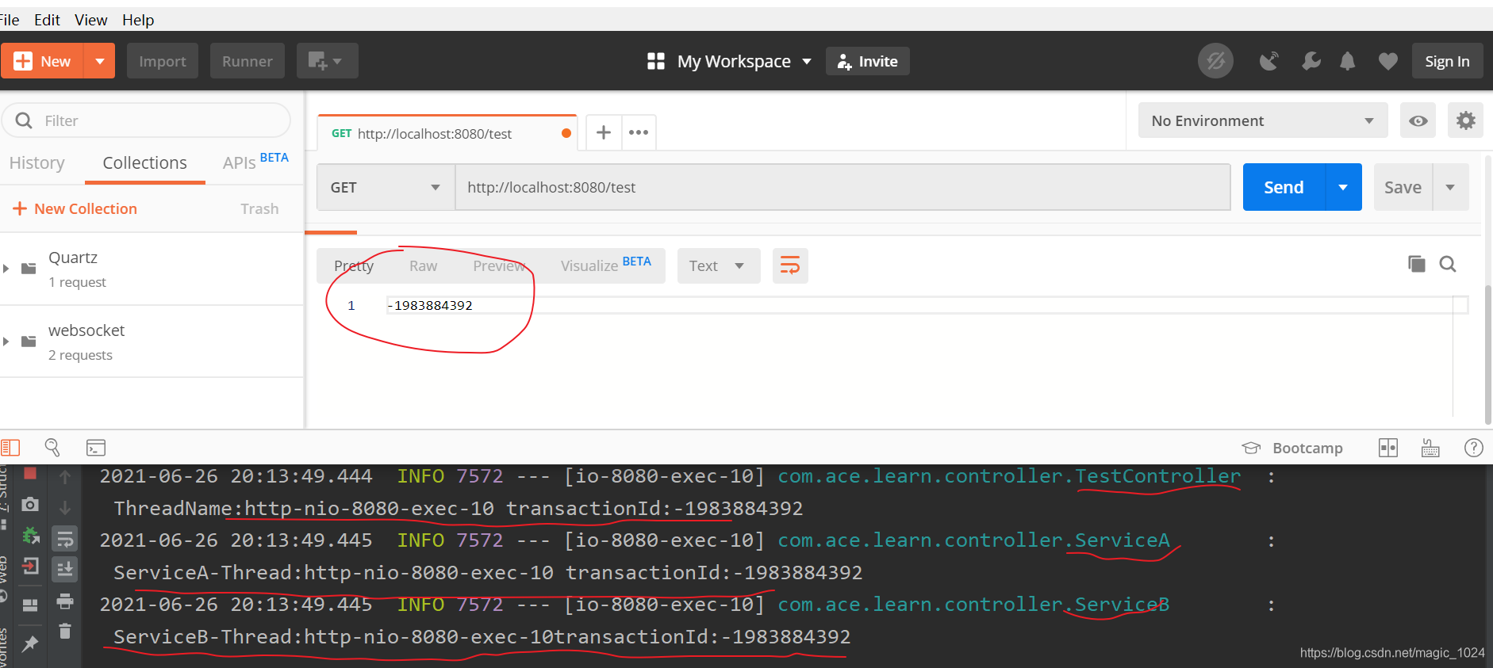This screenshot has height=668, width=1493.
Task: Toggle the sidebar panel icon
Action: pyautogui.click(x=10, y=448)
